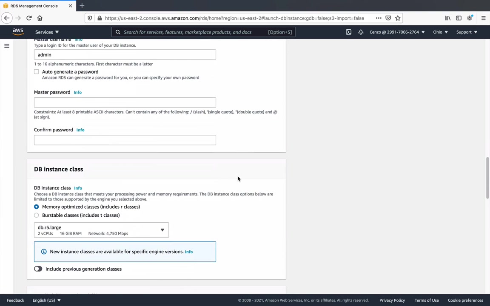Click the browser URL address bar
The height and width of the screenshot is (306, 490).
tap(234, 18)
